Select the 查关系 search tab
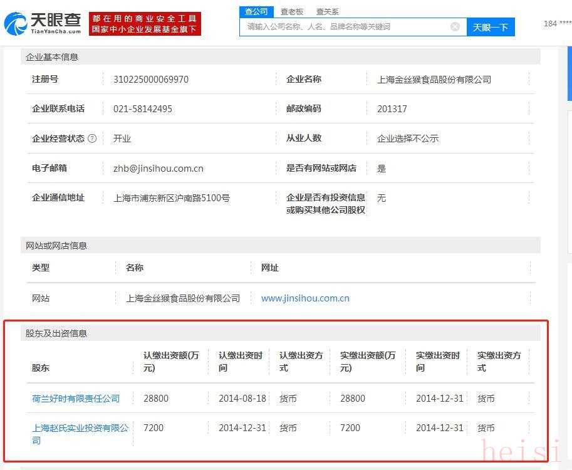This screenshot has height=470, width=572. click(327, 12)
